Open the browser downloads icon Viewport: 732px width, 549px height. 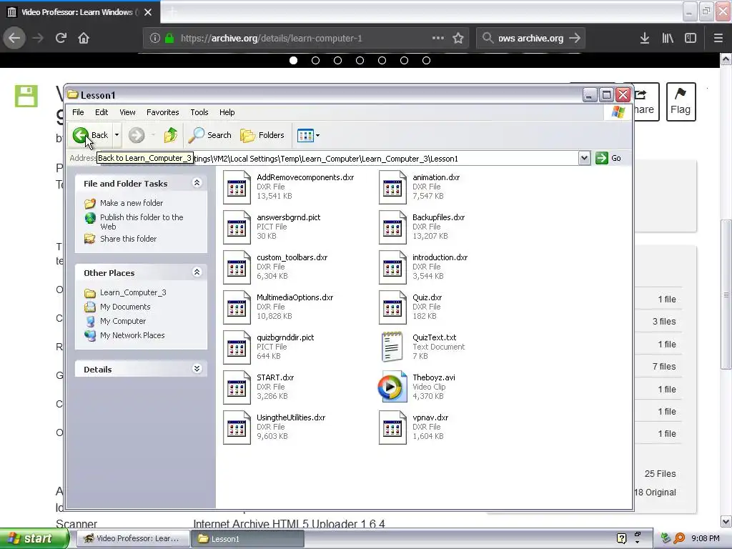pyautogui.click(x=645, y=38)
